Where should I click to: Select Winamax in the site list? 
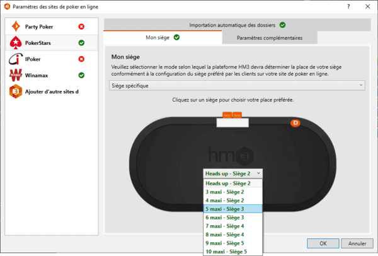(x=52, y=75)
